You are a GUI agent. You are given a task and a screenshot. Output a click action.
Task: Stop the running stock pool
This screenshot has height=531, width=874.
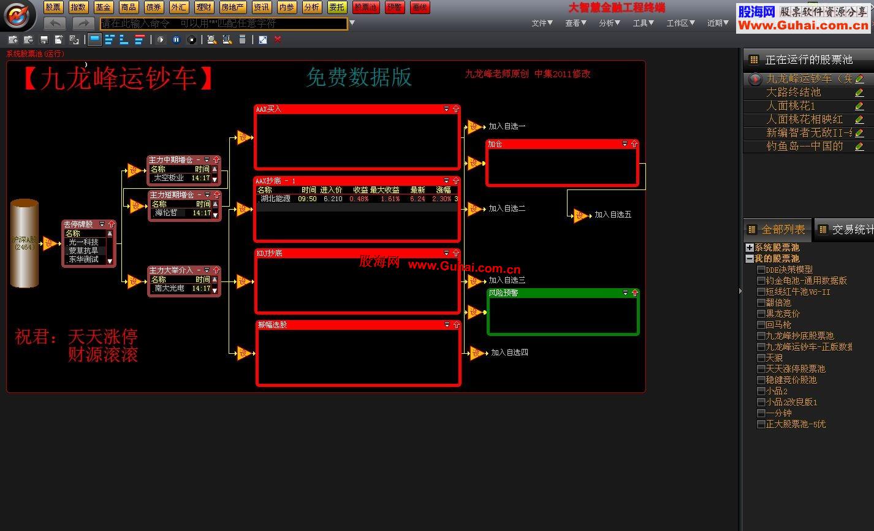point(192,39)
